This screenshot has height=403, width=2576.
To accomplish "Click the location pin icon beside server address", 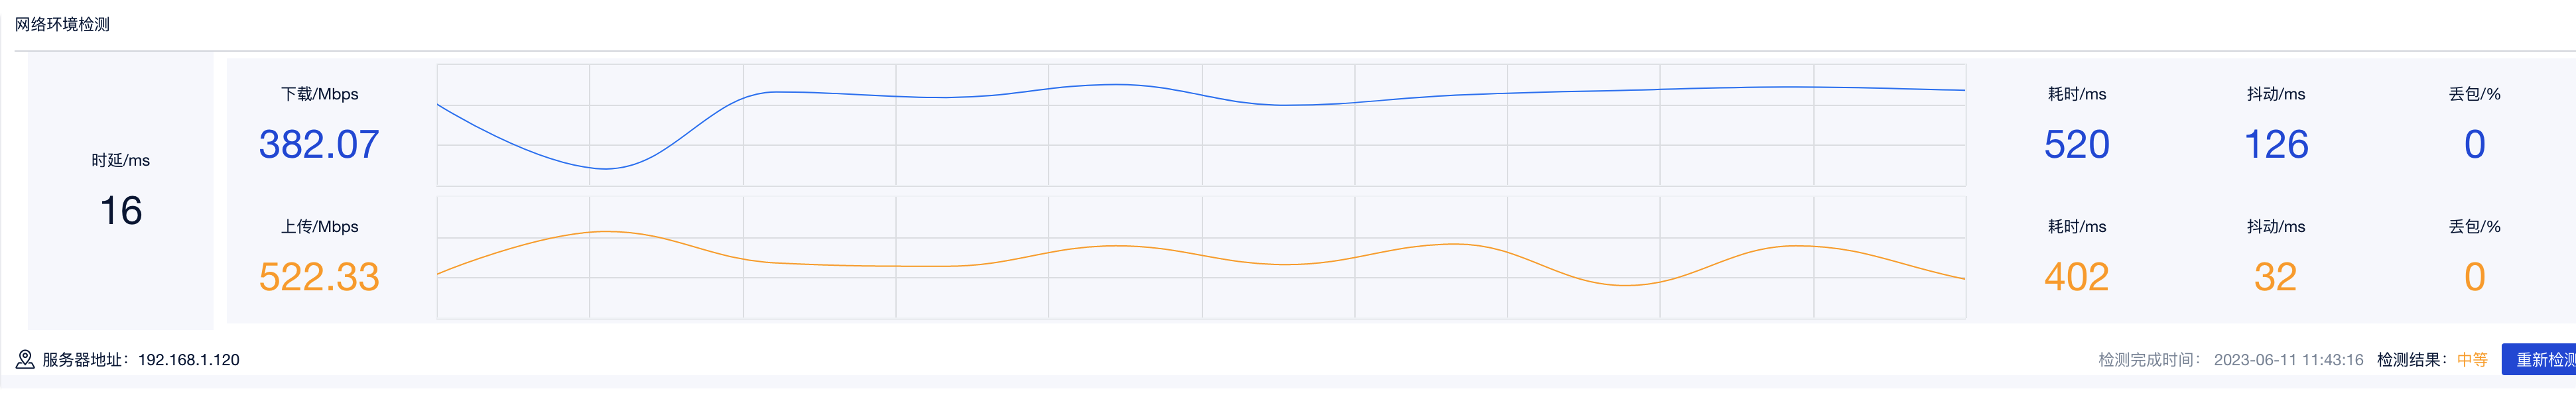I will (25, 359).
